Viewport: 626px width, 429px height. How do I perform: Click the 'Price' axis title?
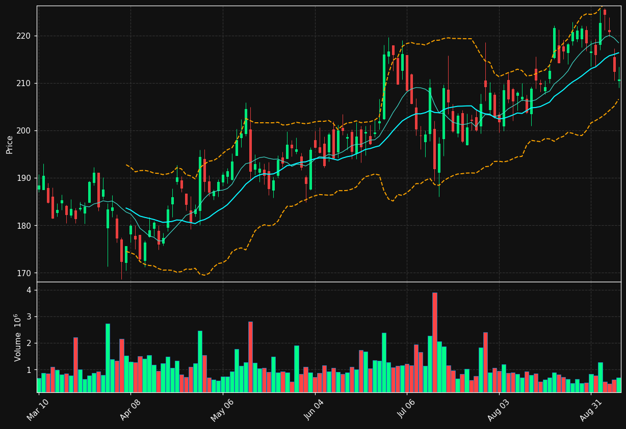click(9, 144)
